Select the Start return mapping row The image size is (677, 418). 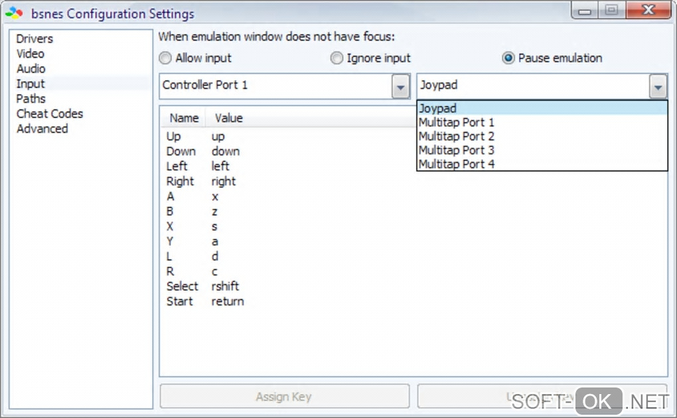tap(205, 301)
